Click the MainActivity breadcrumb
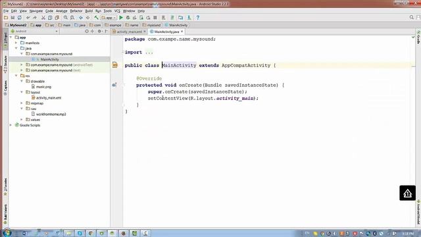Screen dimensions: 421x237 176,25
